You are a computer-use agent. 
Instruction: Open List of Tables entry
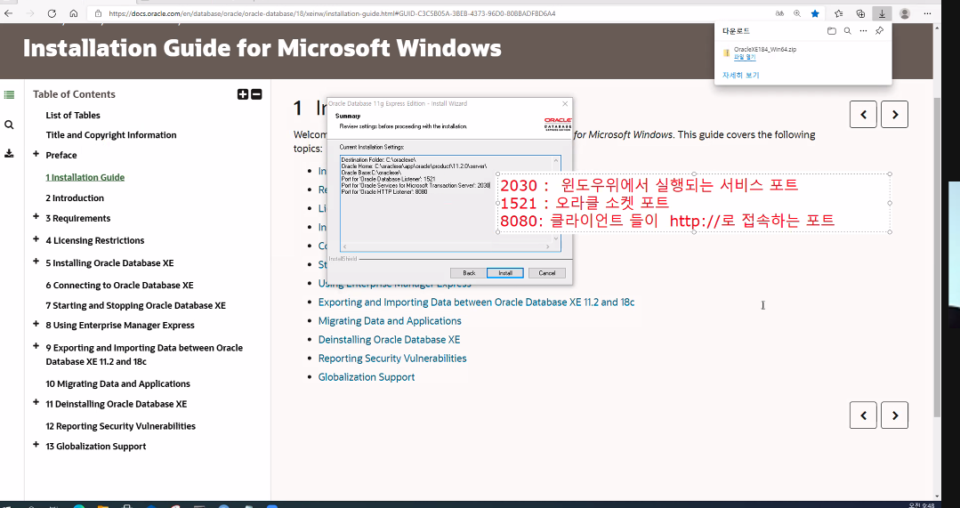[x=73, y=115]
